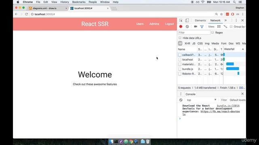Show the network overview icon
Screen dimensions: 259x145
click(225, 27)
